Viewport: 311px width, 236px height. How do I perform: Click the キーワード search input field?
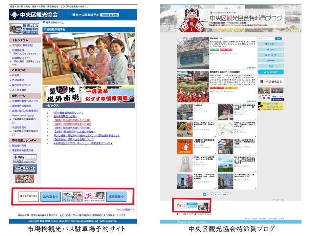(265, 38)
